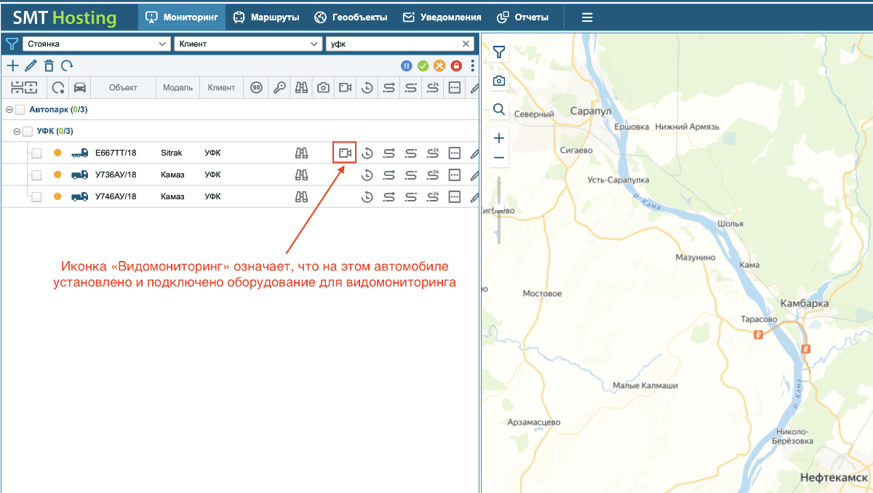Click the green checkmark status filter
Viewport: 873px width, 493px height.
[423, 66]
